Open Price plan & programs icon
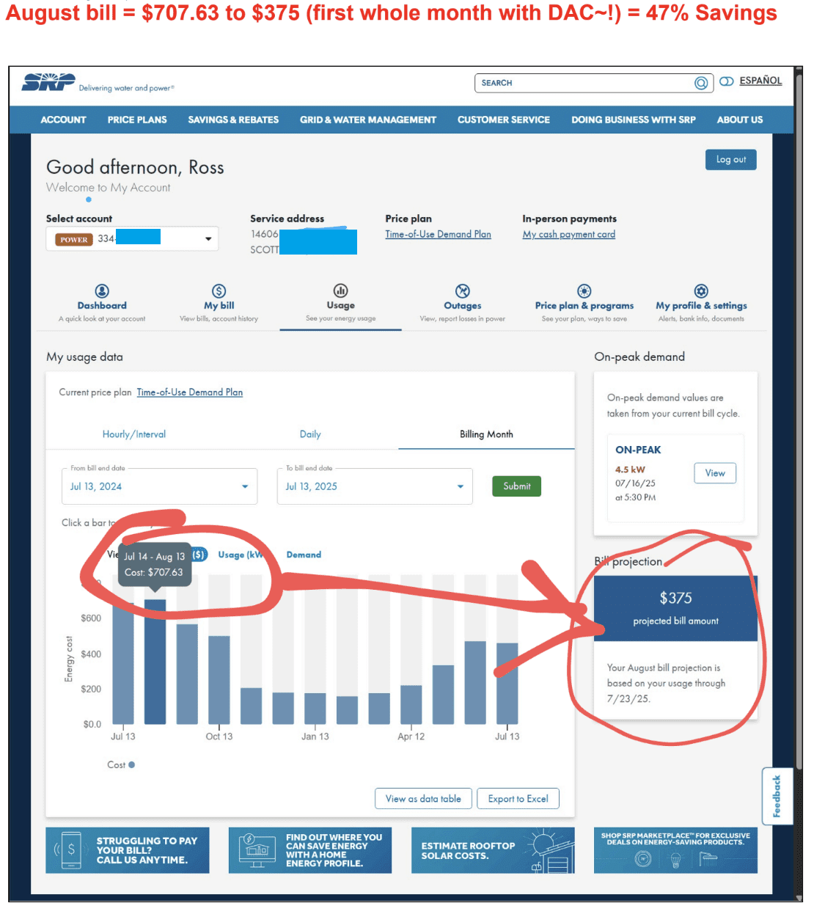This screenshot has height=914, width=814. 584,291
